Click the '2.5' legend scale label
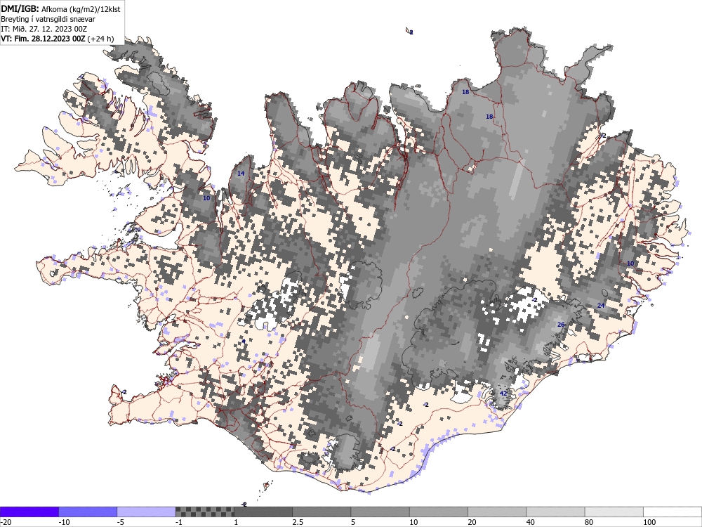The height and width of the screenshot is (527, 702). 297,522
